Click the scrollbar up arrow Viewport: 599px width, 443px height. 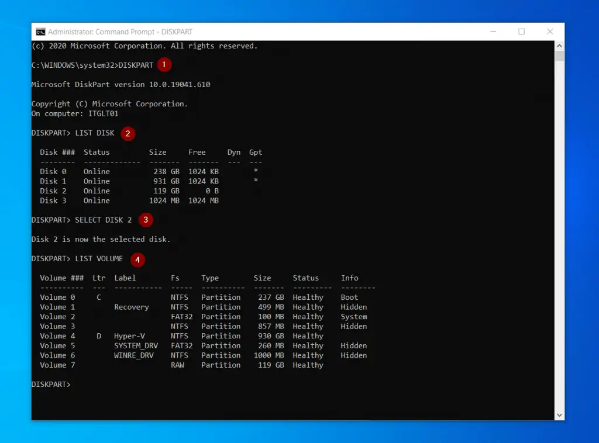coord(559,46)
